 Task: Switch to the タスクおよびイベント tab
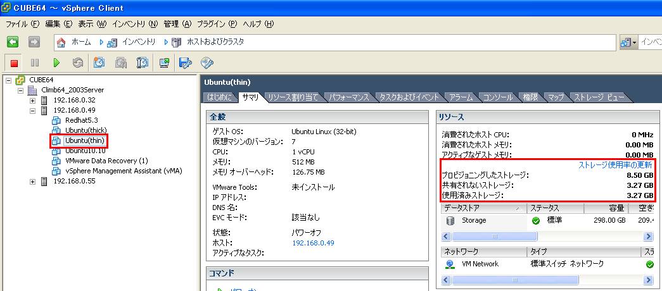tap(409, 97)
